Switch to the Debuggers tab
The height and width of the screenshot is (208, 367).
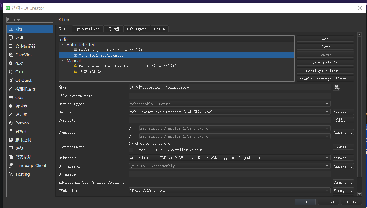[x=136, y=29]
